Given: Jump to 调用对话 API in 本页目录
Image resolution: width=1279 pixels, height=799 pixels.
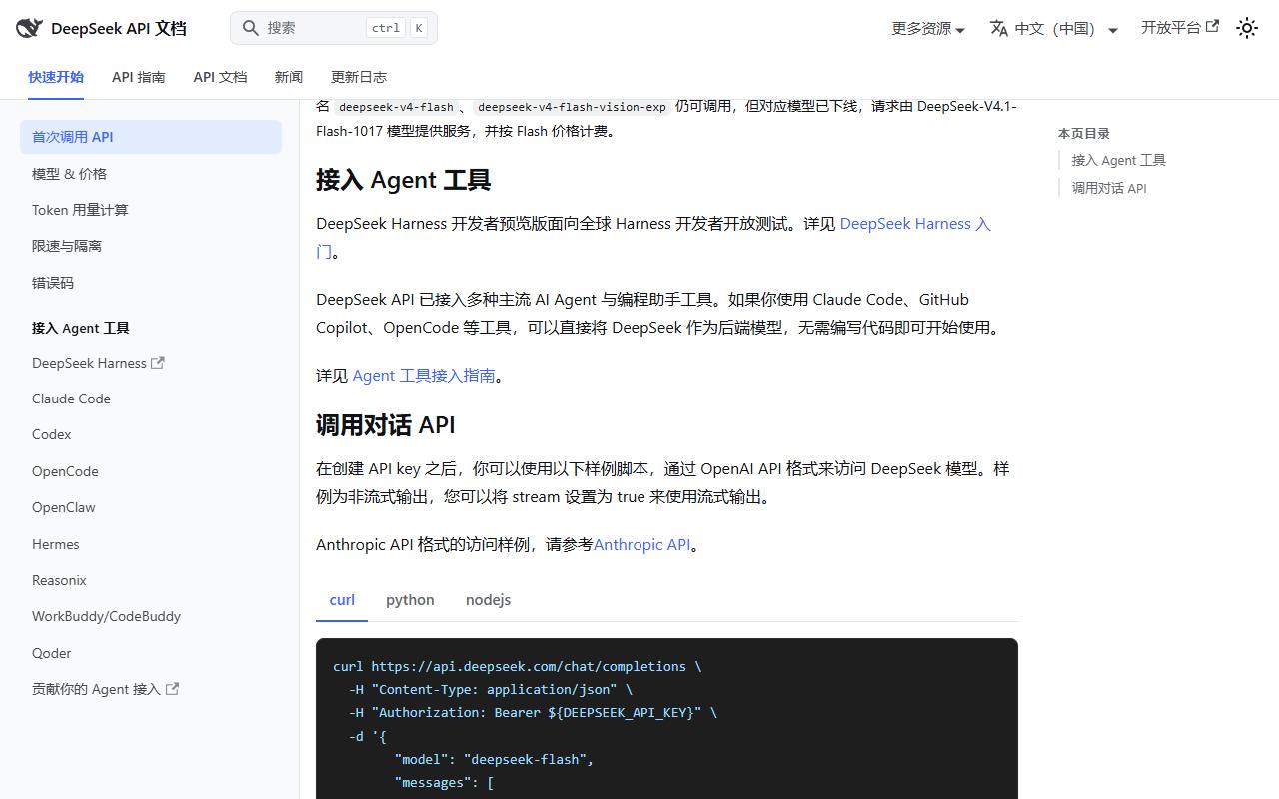Looking at the screenshot, I should [1109, 188].
